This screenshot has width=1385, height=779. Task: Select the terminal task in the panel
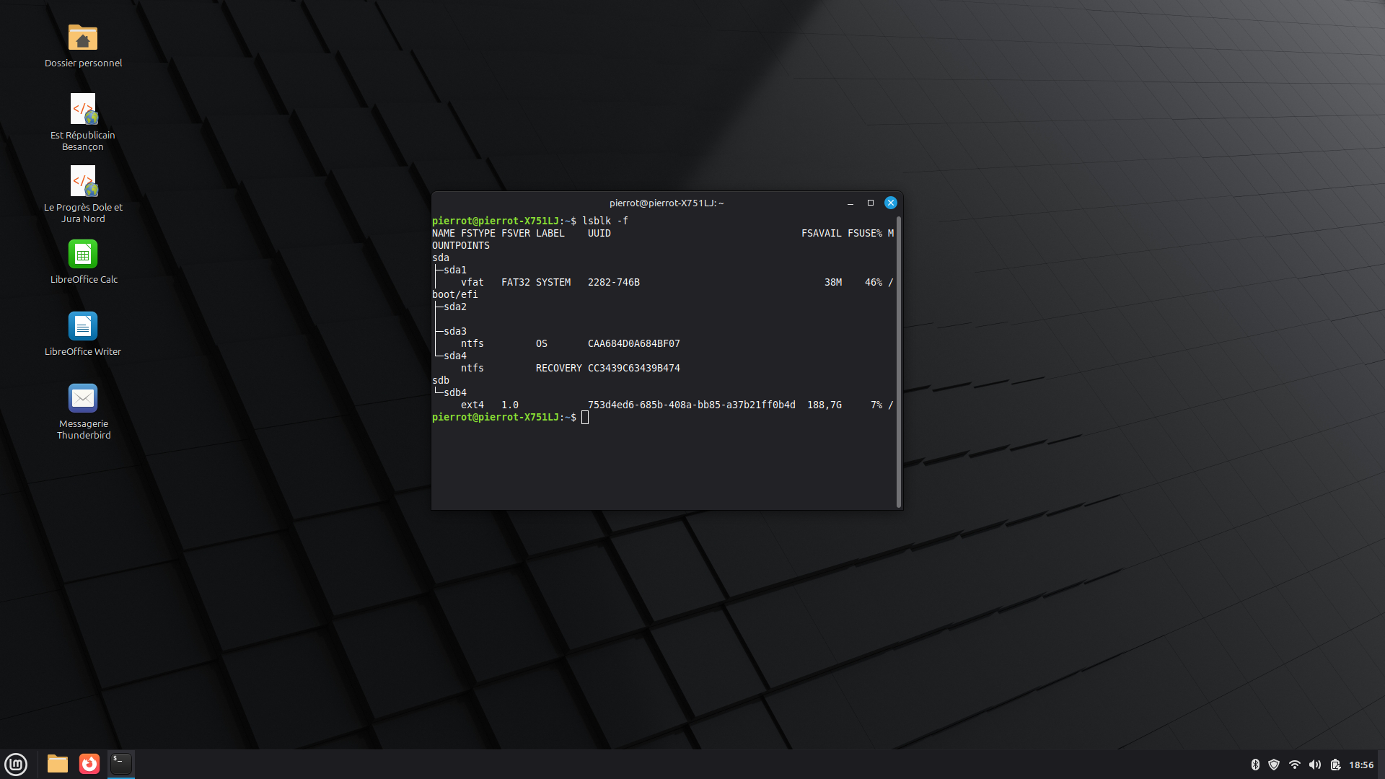coord(121,764)
